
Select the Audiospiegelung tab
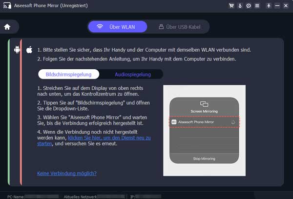pyautogui.click(x=132, y=75)
